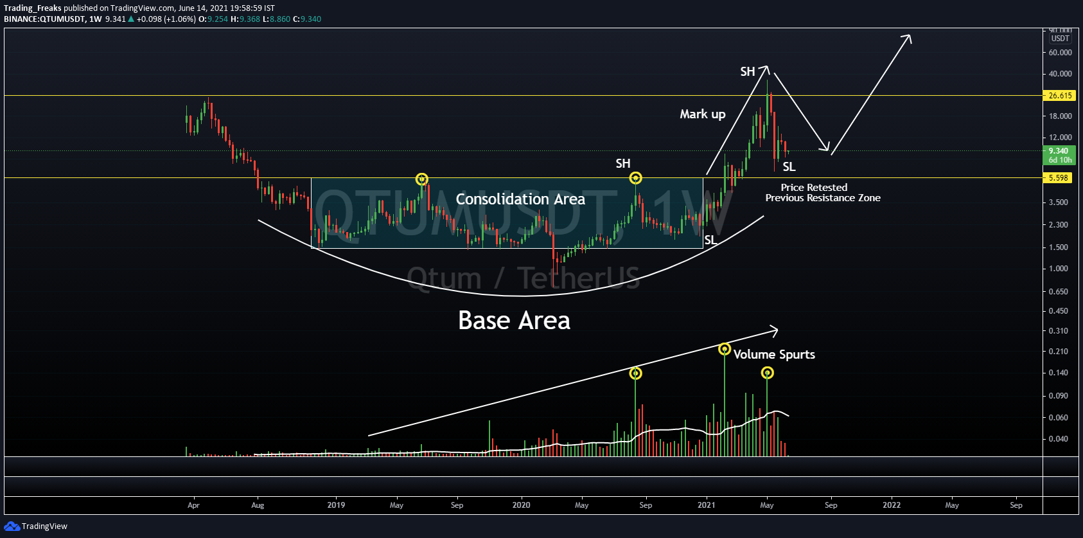Click the 1.500 price axis value
This screenshot has width=1083, height=538.
[1059, 247]
